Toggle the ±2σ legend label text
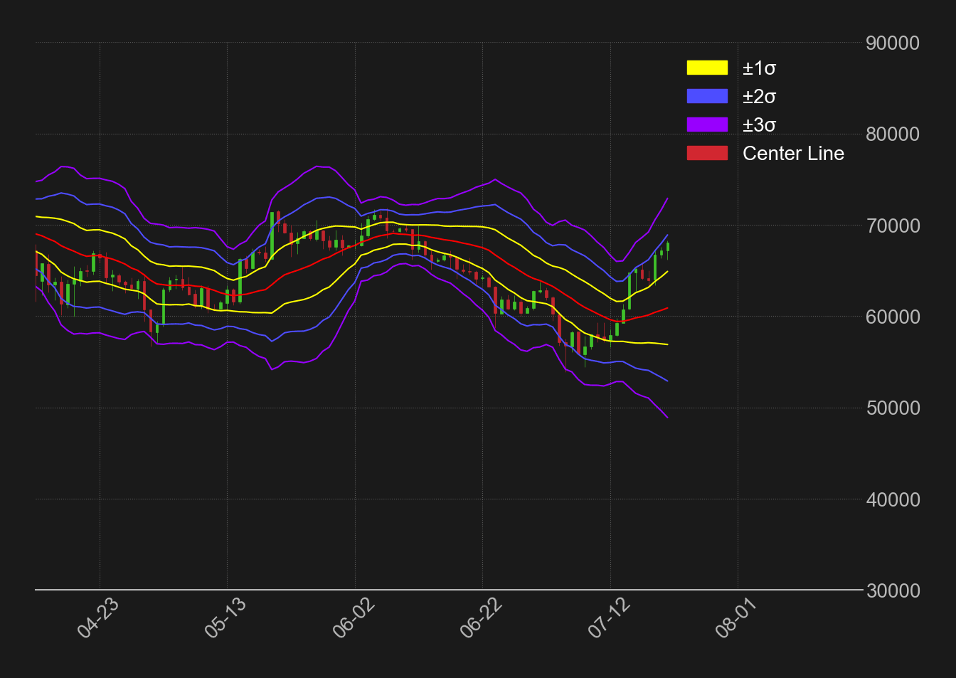956x678 pixels. (x=759, y=97)
